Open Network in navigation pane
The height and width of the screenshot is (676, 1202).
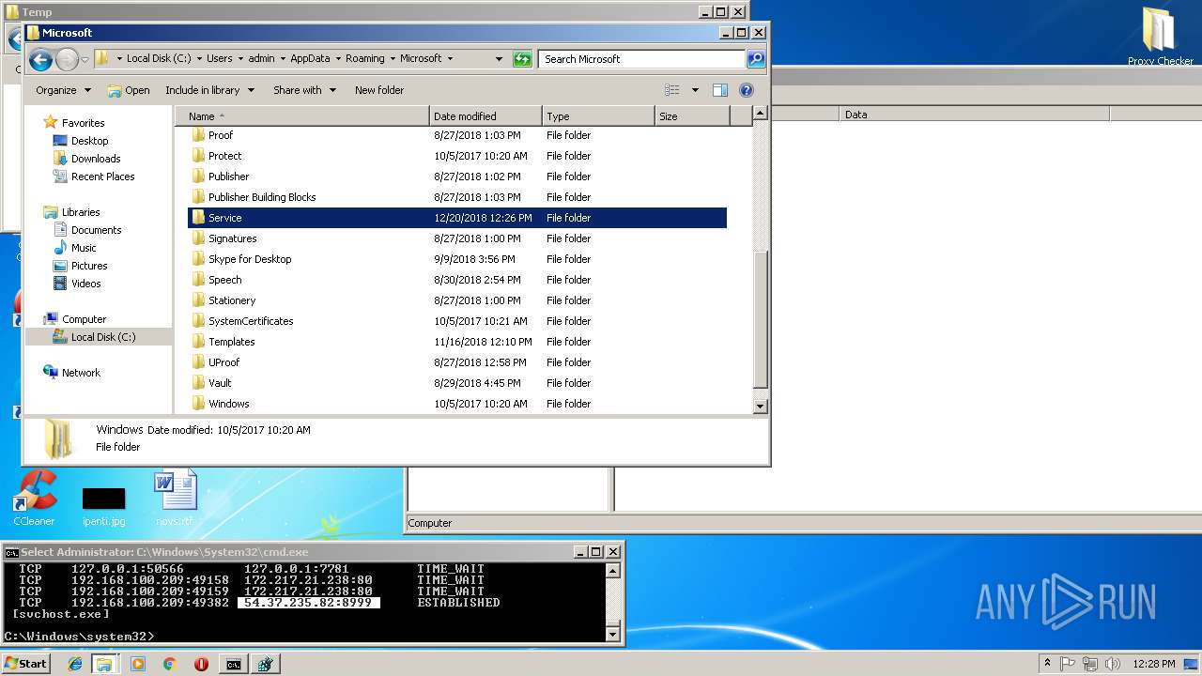point(71,373)
